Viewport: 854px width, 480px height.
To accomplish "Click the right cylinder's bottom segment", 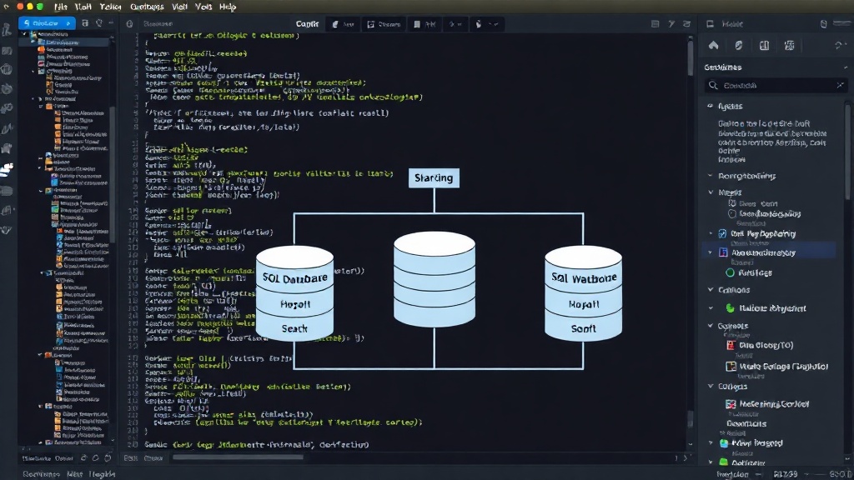I will point(583,328).
